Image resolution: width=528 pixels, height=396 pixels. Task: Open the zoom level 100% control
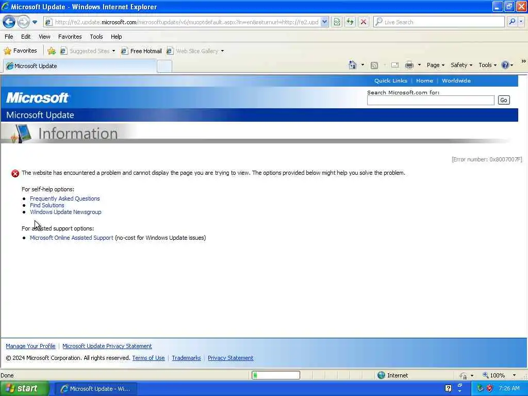499,375
